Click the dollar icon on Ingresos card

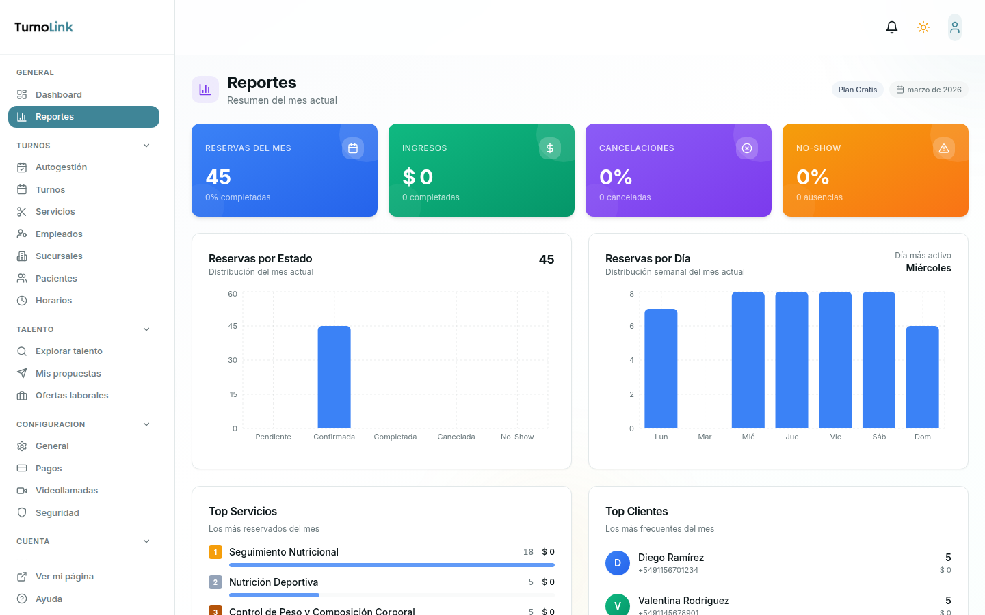tap(550, 148)
